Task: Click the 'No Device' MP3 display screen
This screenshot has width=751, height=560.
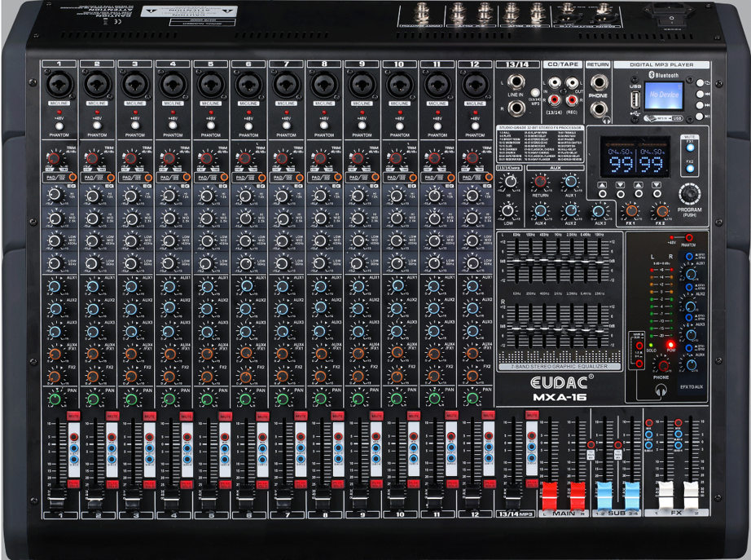Action: pos(663,95)
